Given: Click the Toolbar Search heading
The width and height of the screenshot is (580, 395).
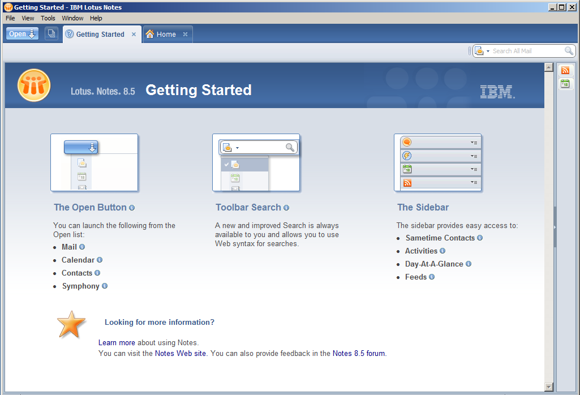Looking at the screenshot, I should click(248, 208).
